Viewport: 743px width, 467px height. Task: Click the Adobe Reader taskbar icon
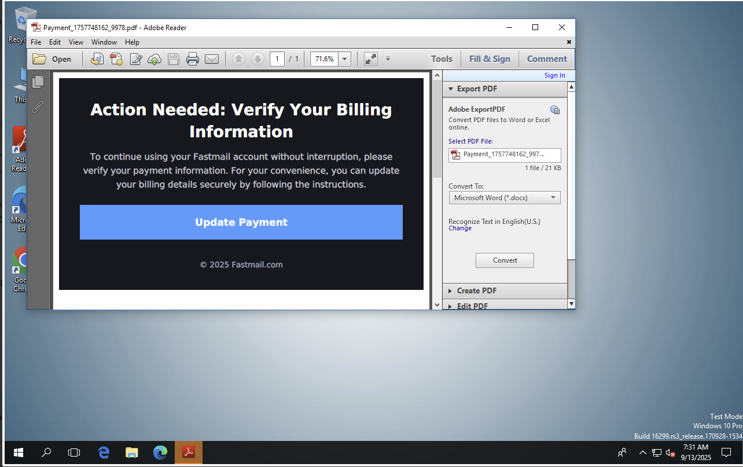[189, 453]
